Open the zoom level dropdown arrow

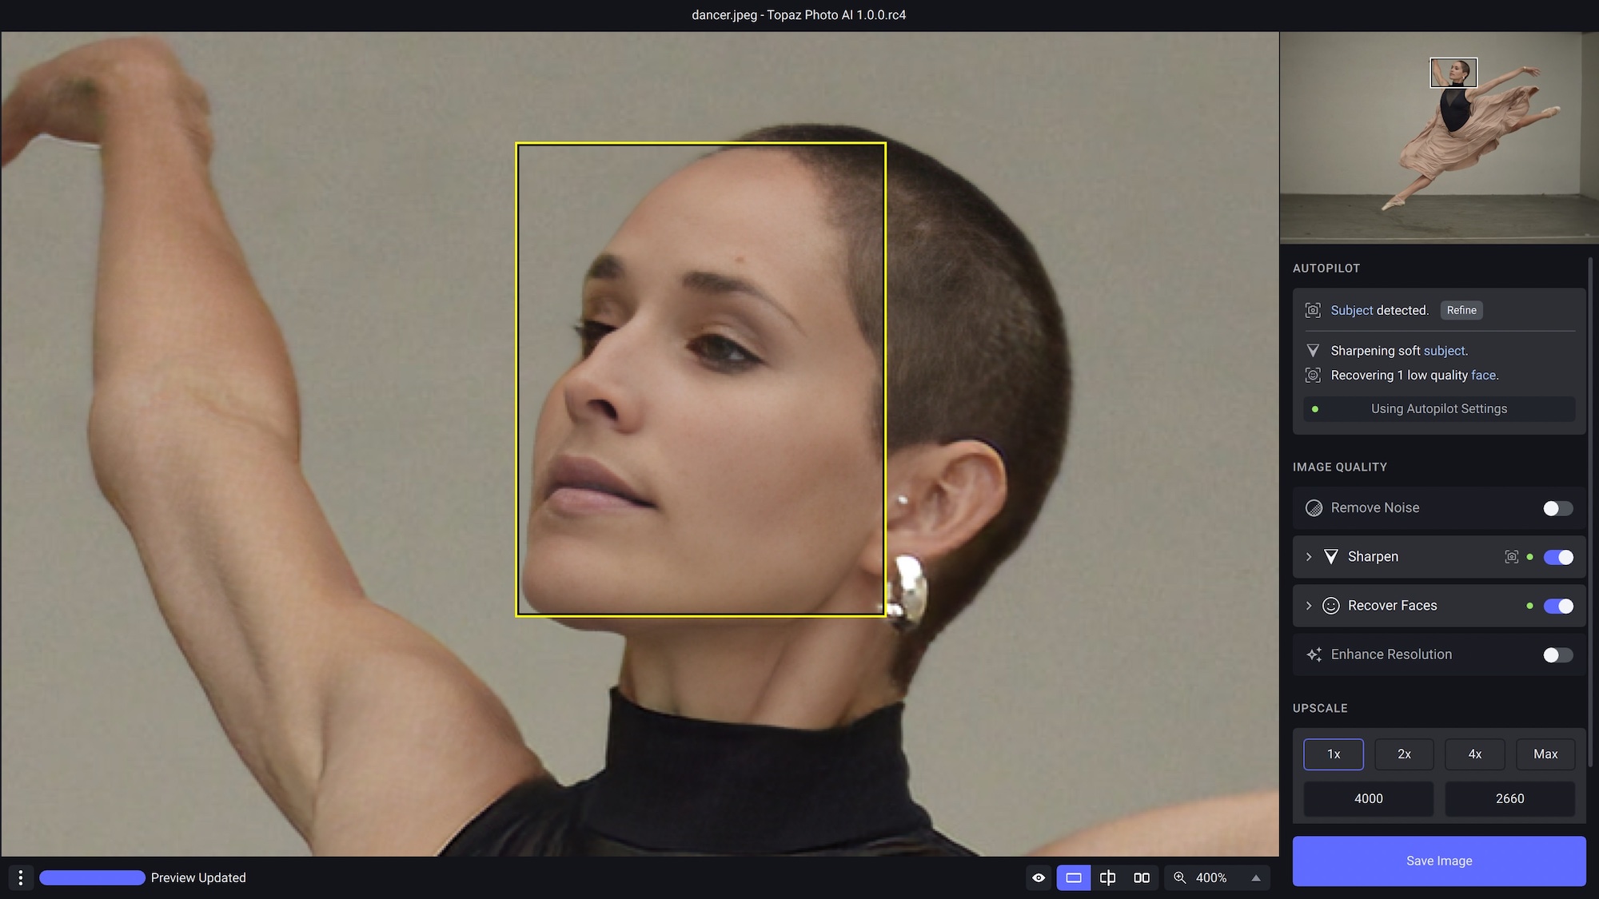pos(1255,877)
